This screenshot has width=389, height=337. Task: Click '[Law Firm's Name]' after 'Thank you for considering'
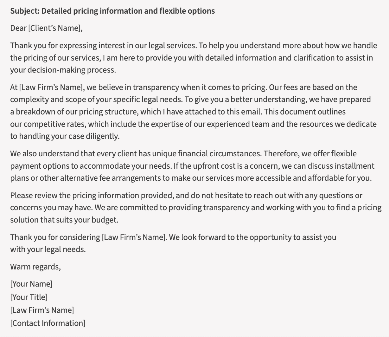[x=134, y=237]
